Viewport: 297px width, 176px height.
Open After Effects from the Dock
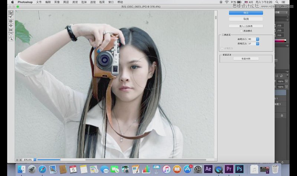point(208,169)
